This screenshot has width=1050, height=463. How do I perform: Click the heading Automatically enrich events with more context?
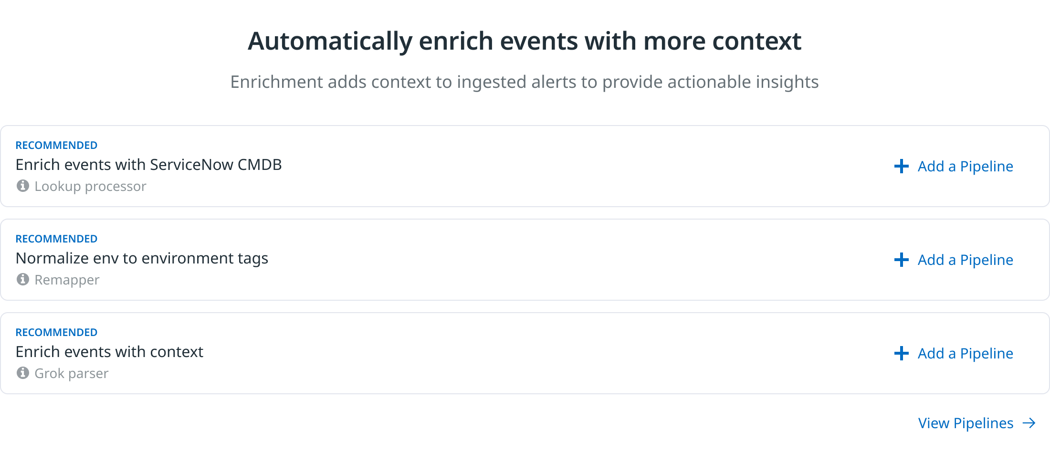(525, 41)
